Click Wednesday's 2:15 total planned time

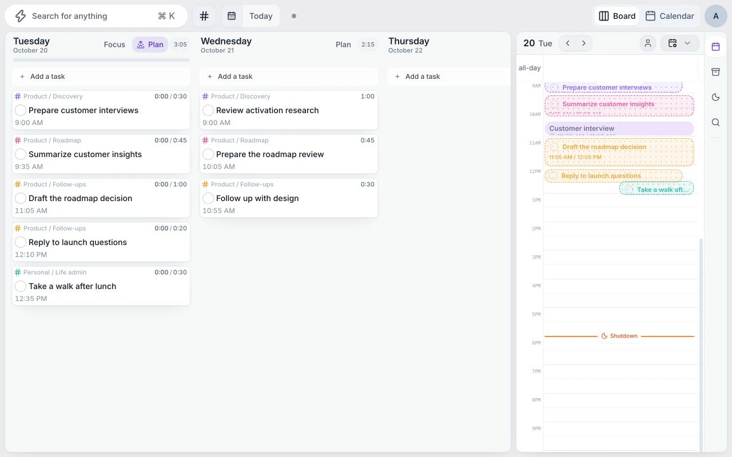coord(368,45)
